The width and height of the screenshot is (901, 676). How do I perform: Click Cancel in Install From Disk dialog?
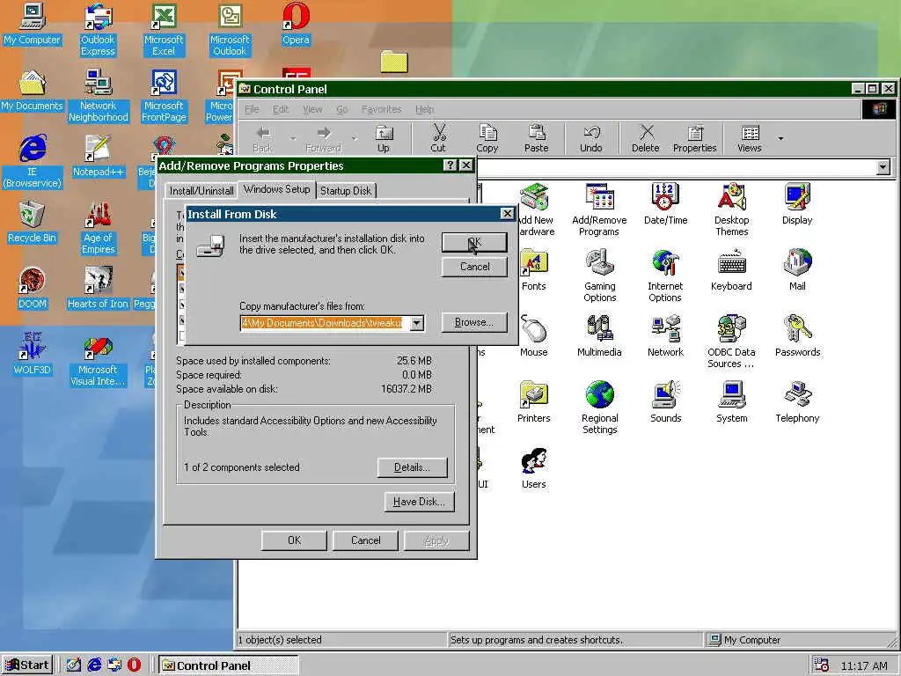tap(474, 267)
